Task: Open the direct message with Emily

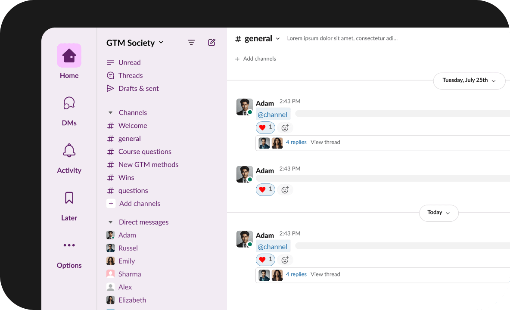Action: click(x=121, y=261)
